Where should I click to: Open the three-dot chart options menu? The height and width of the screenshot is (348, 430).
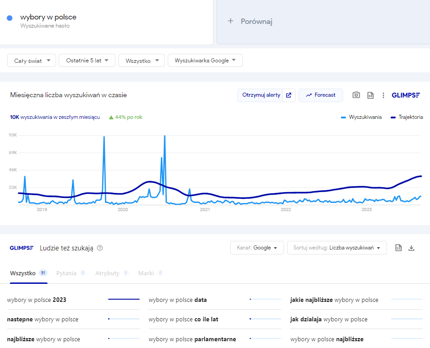(x=383, y=95)
